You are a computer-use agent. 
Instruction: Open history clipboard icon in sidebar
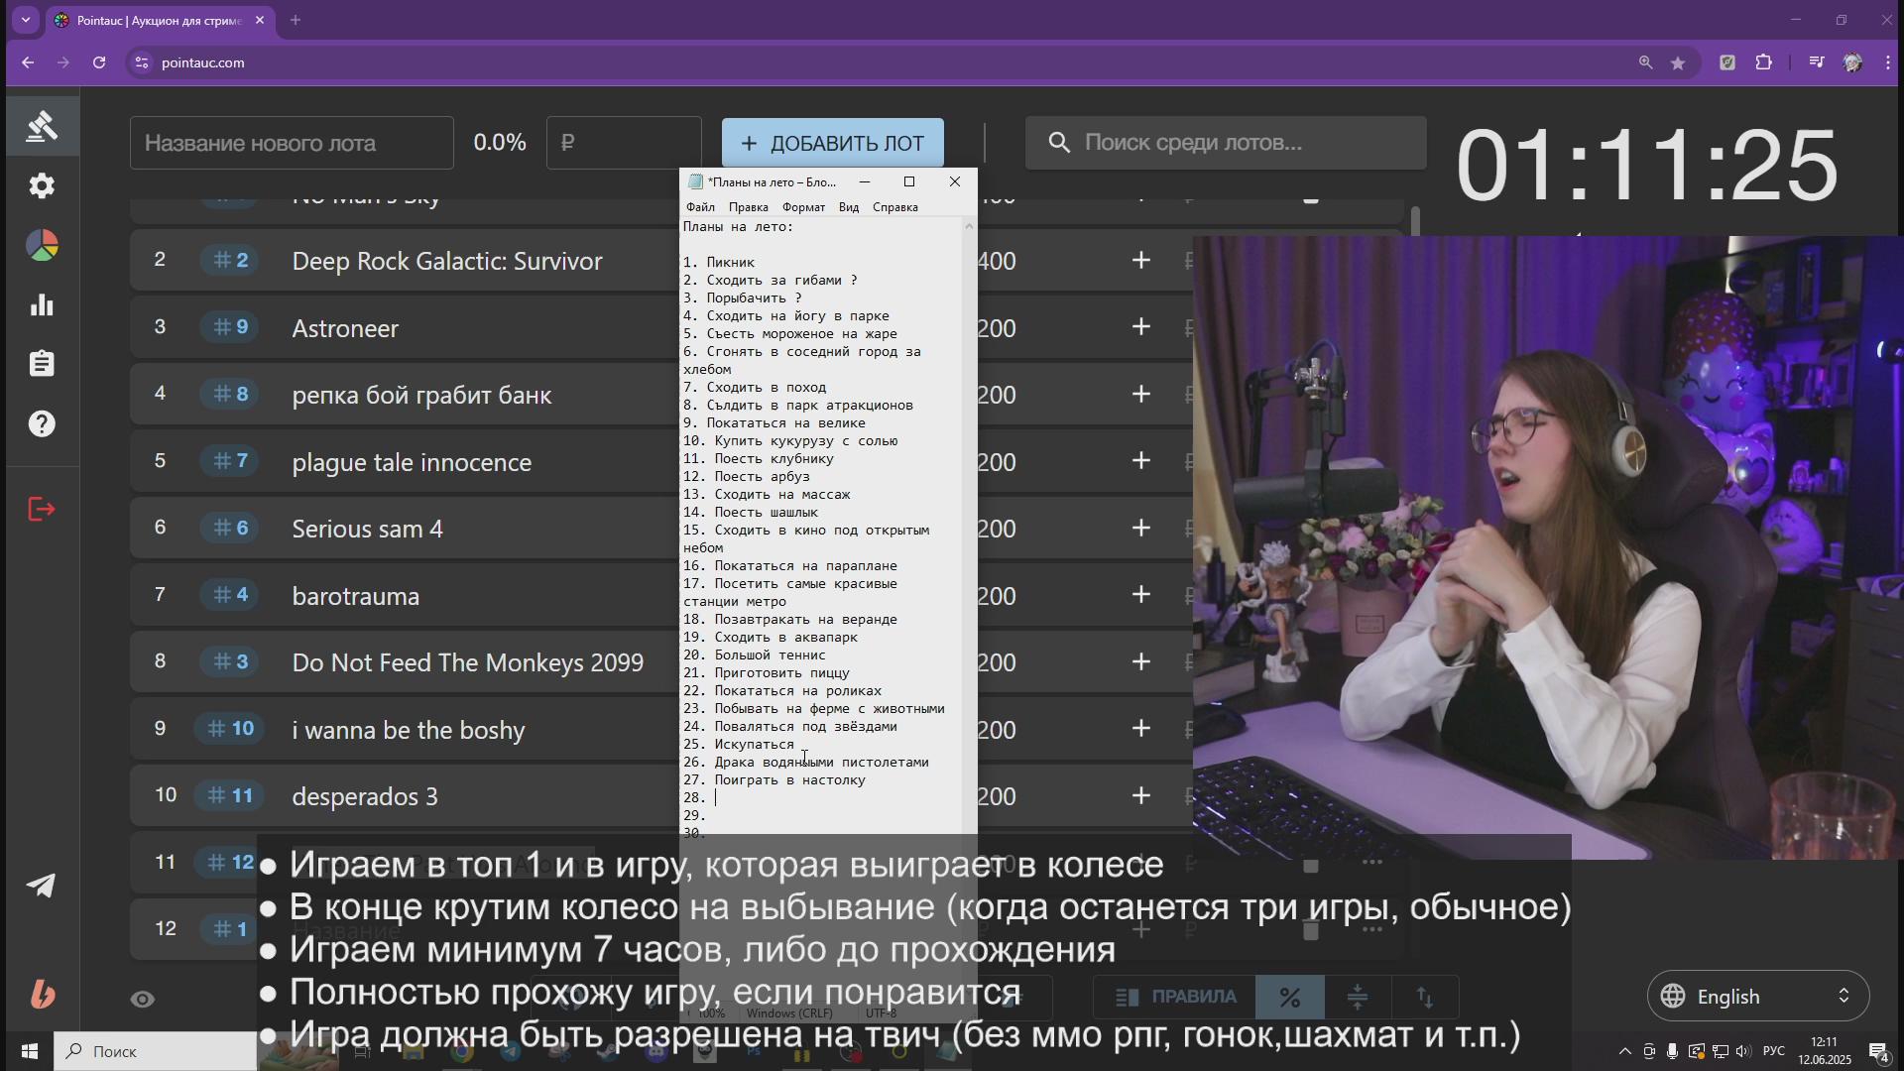tap(42, 364)
